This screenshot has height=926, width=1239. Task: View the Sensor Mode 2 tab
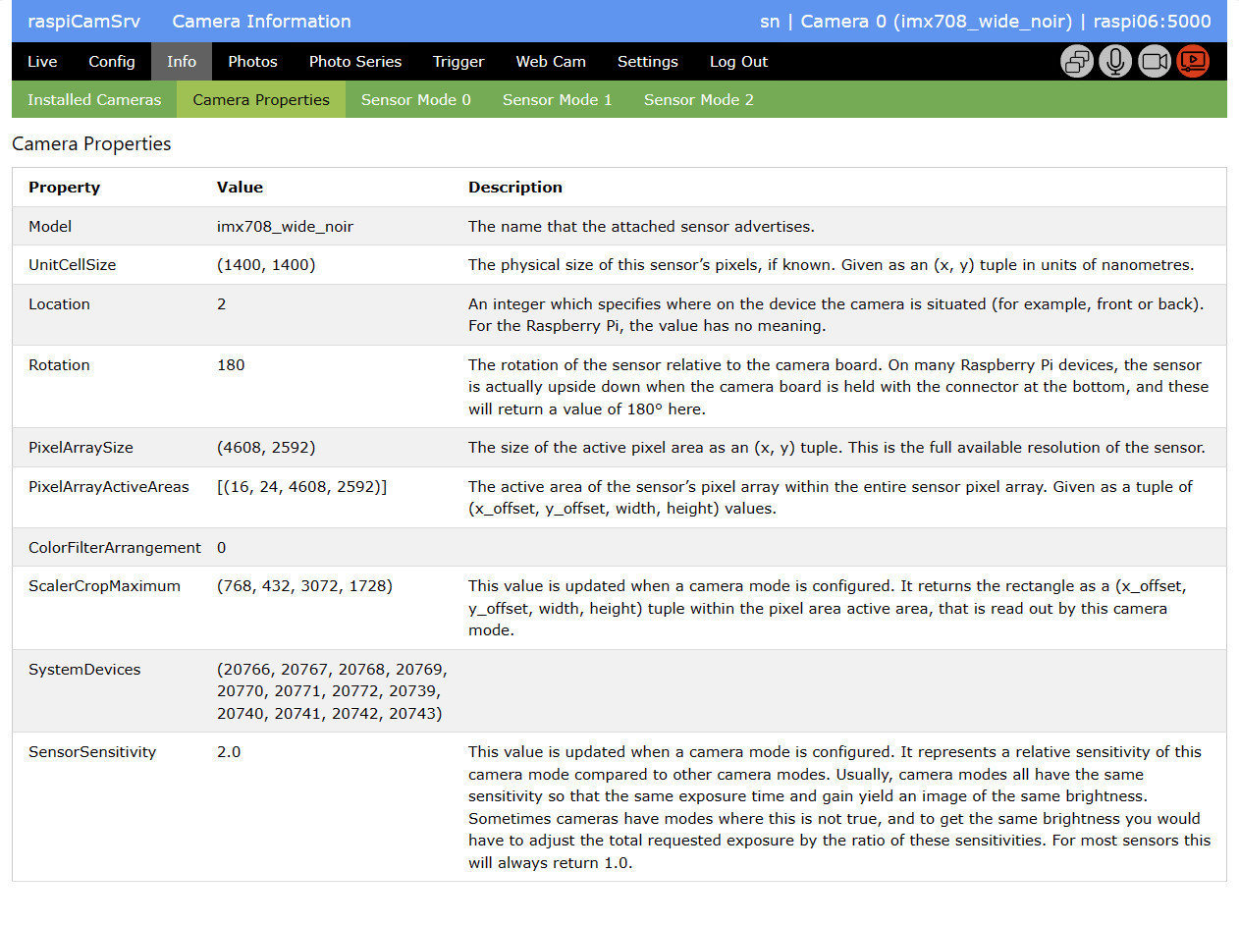tap(699, 100)
